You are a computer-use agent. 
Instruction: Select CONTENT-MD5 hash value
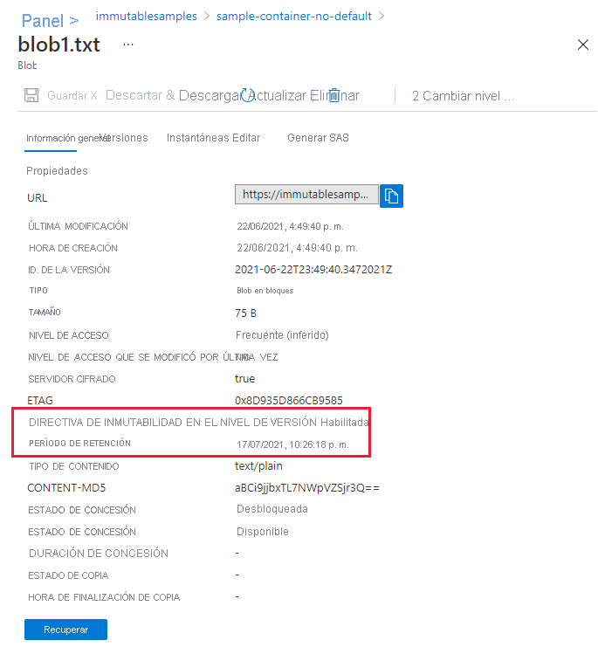(307, 488)
